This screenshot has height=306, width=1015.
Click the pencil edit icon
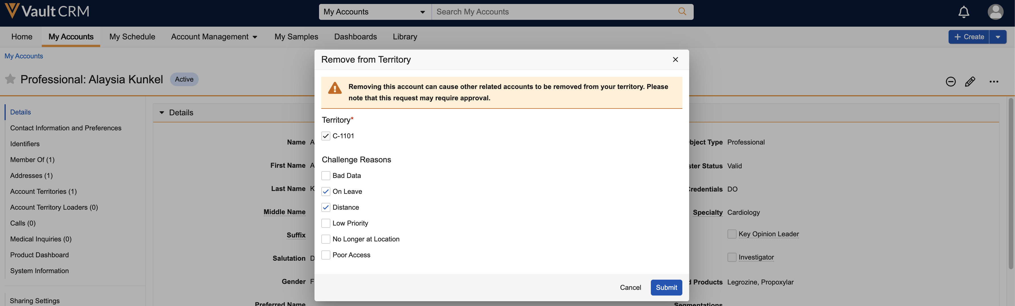tap(970, 82)
